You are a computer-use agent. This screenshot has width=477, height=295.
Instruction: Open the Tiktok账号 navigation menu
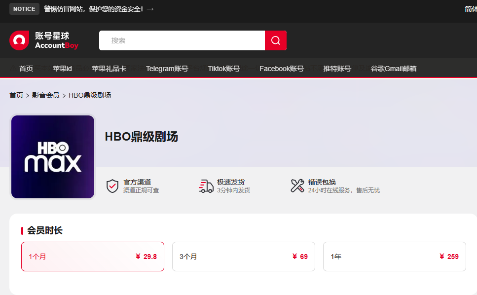pyautogui.click(x=224, y=69)
